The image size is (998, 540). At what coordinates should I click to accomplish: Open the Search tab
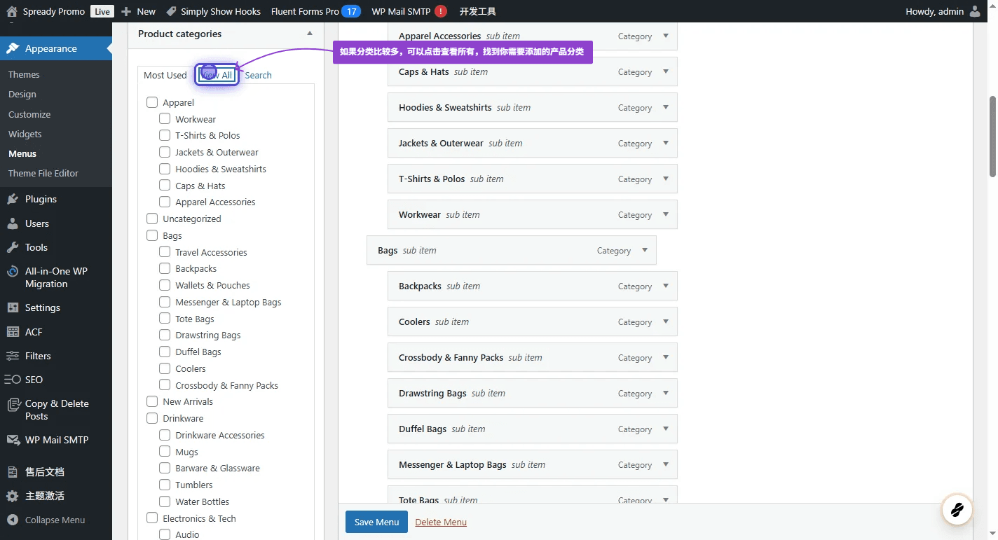coord(258,75)
